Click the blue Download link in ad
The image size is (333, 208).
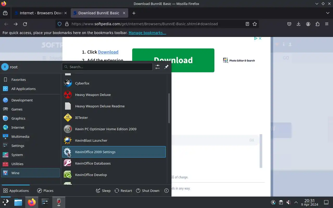(108, 52)
